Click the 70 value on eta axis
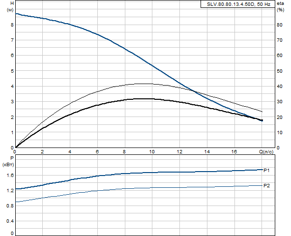291x236 pixels. coord(280,40)
